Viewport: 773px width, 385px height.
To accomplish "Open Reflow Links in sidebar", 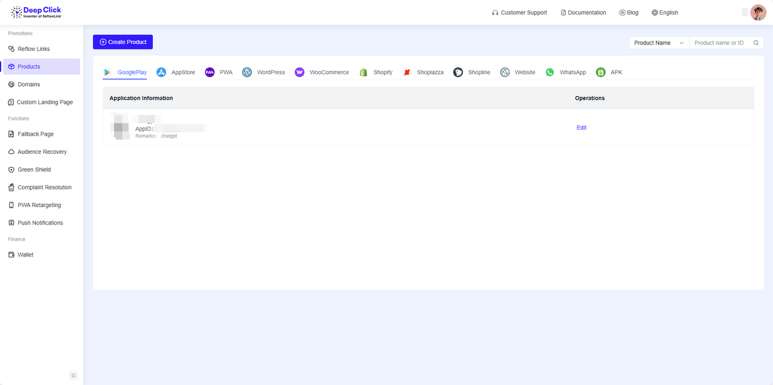I will [x=34, y=49].
